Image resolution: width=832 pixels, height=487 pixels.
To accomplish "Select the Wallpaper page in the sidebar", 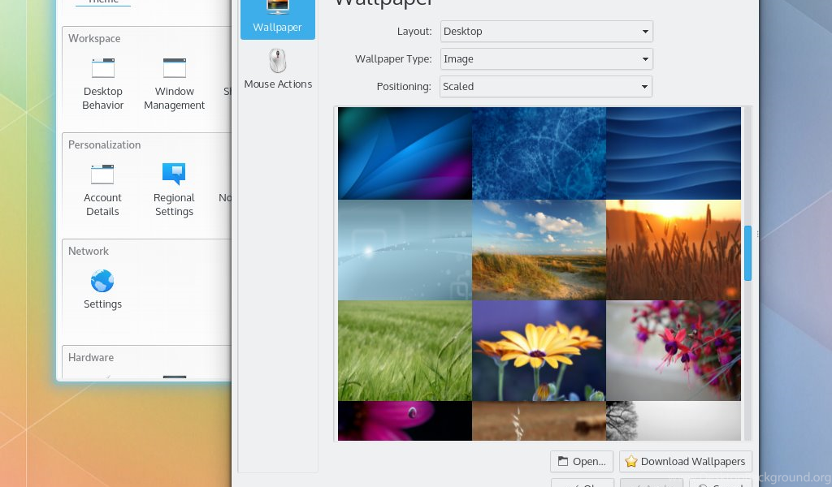I will [x=277, y=17].
